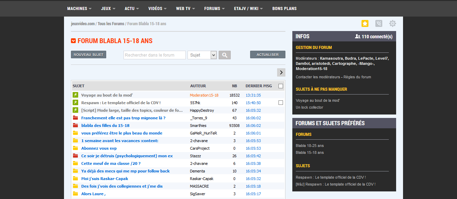
Task: Click the FORUM BLABLA 15-18 ANS title
Action: [115, 41]
